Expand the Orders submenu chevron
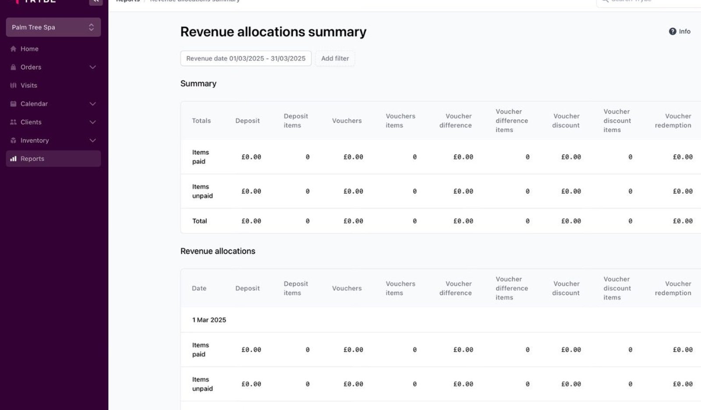This screenshot has width=701, height=410. tap(92, 67)
